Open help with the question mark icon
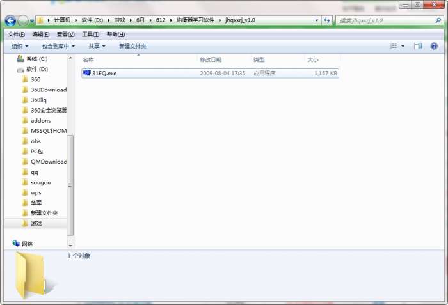This screenshot has height=305, width=448. pos(434,46)
